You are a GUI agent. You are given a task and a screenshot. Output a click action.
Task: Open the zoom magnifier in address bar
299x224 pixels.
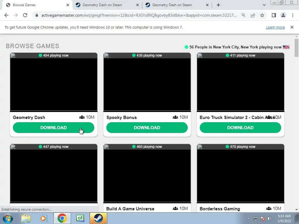coord(243,15)
